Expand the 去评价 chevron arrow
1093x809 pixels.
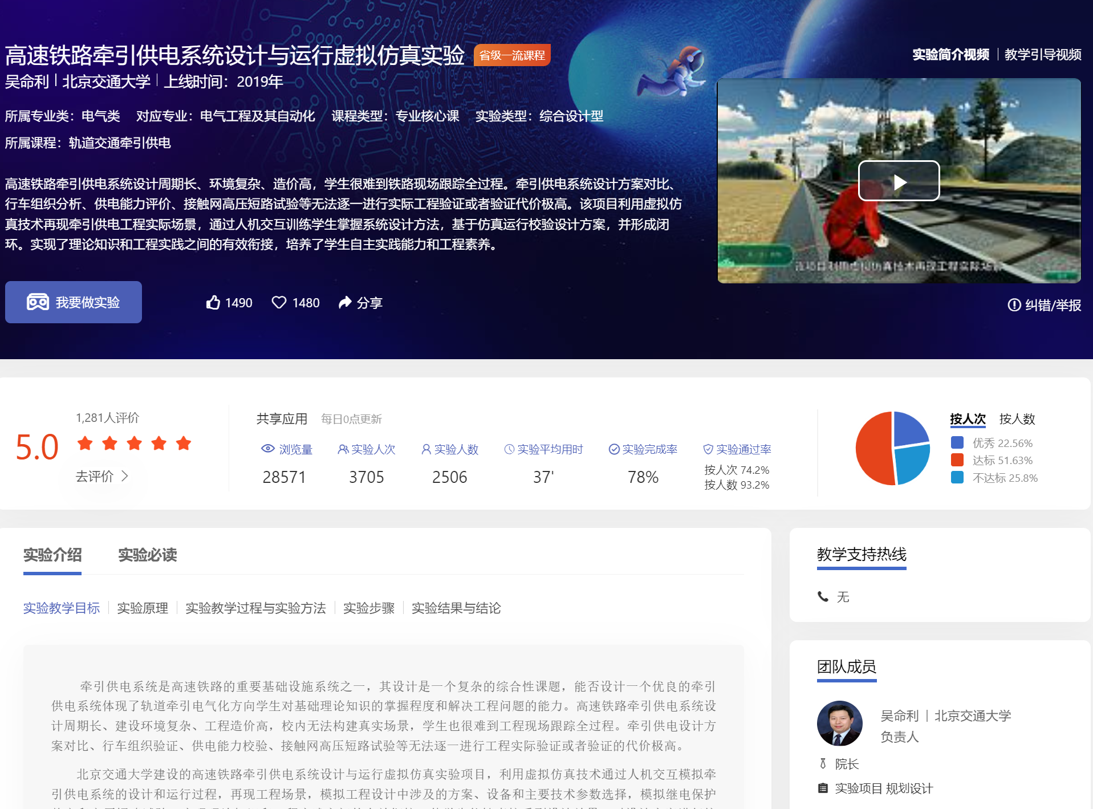click(x=125, y=476)
